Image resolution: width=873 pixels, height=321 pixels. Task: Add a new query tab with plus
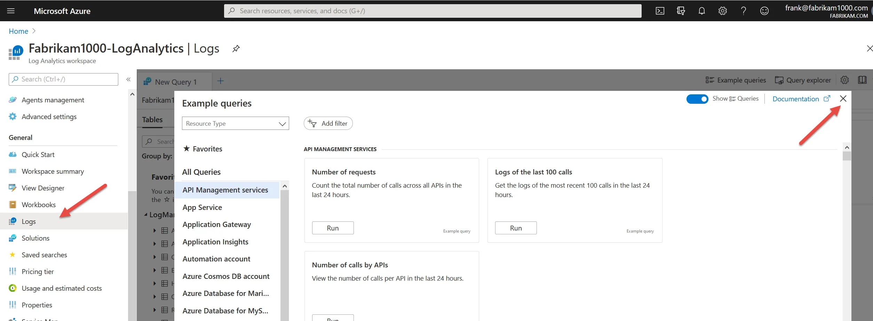pos(221,81)
